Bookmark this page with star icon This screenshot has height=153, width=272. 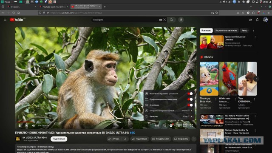[216, 13]
